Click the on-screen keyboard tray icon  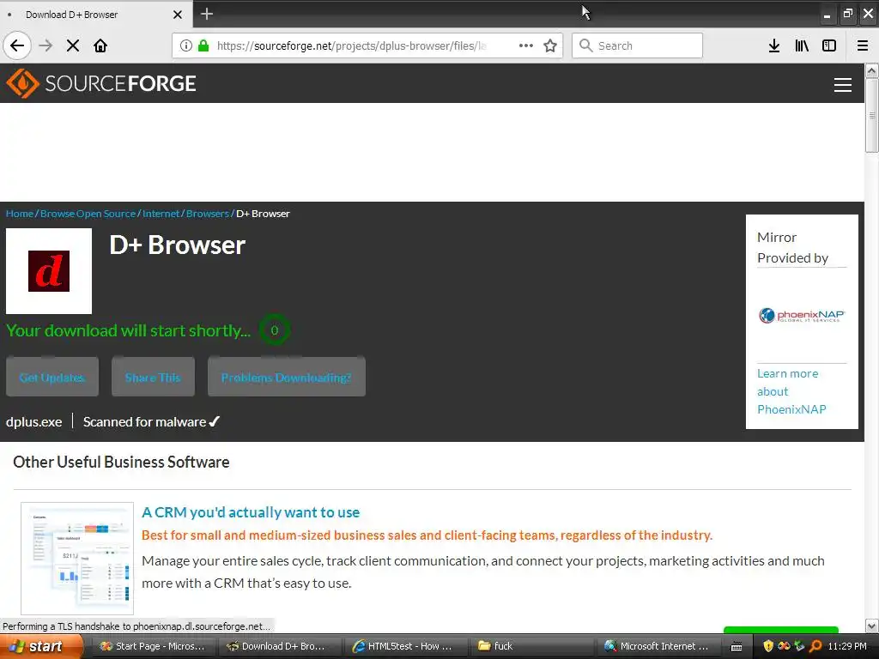tap(737, 647)
